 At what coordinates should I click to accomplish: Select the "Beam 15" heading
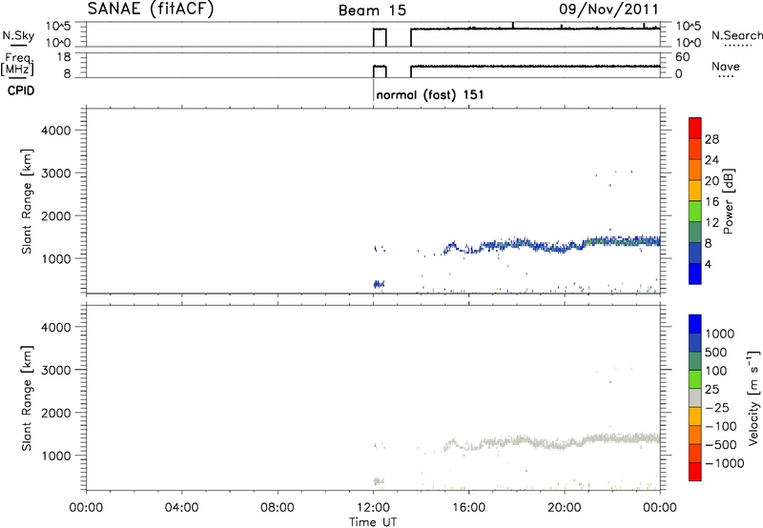(x=372, y=10)
